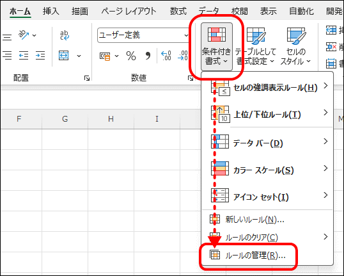Select アイコン セット(I) menu item
Screen dimensions: 344x276
pos(267,196)
